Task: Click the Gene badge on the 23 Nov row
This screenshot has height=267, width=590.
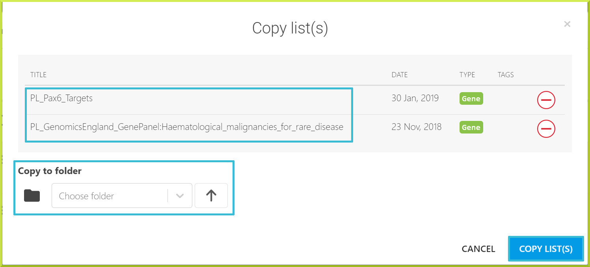Action: [471, 127]
